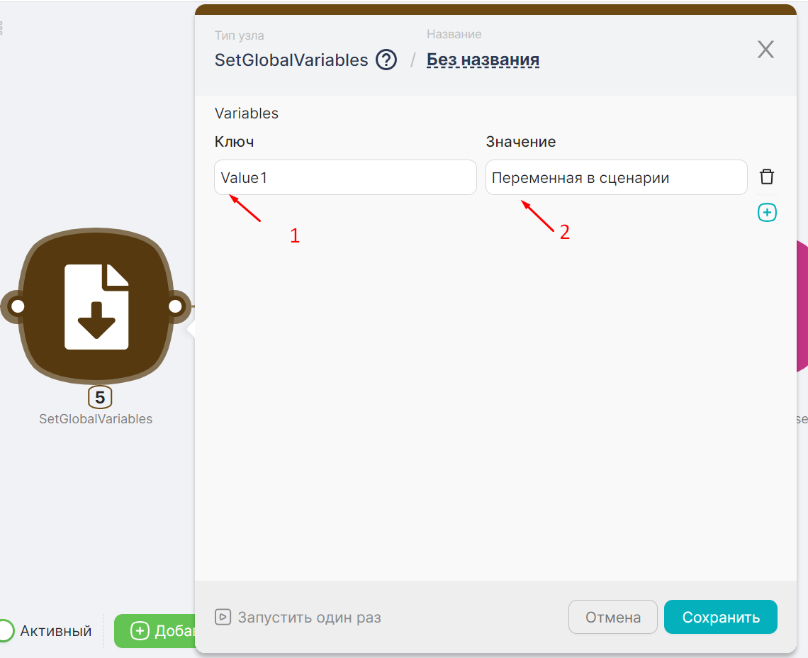The image size is (808, 658).
Task: Focus the Значение field
Action: click(617, 177)
